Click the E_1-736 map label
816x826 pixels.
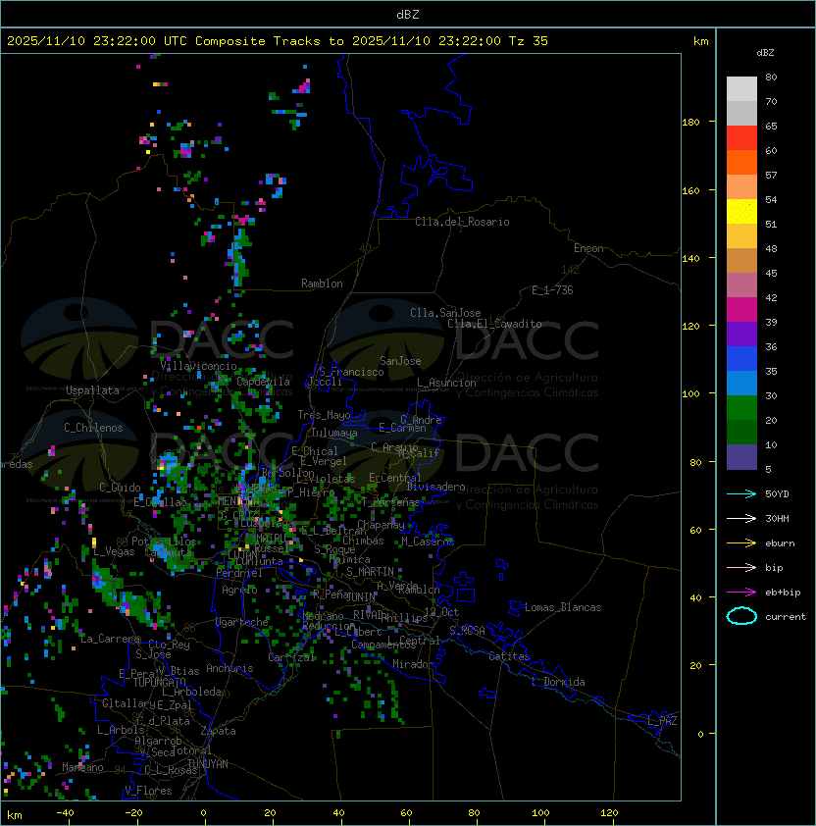click(x=552, y=290)
